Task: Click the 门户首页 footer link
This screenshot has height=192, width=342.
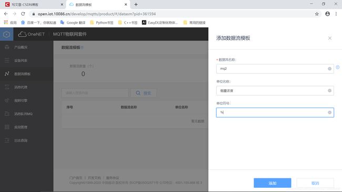Action: click(76, 178)
